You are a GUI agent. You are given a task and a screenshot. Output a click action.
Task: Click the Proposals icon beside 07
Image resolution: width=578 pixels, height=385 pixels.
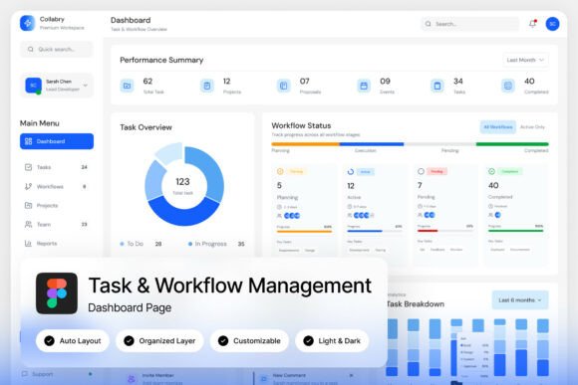click(283, 86)
